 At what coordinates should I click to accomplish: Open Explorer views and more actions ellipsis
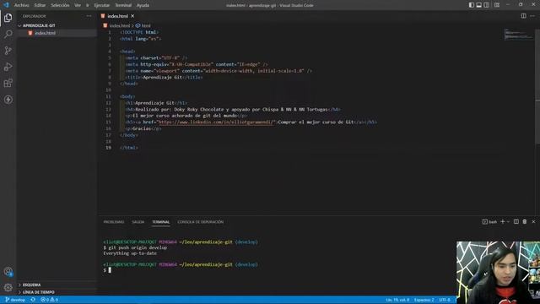pos(89,16)
